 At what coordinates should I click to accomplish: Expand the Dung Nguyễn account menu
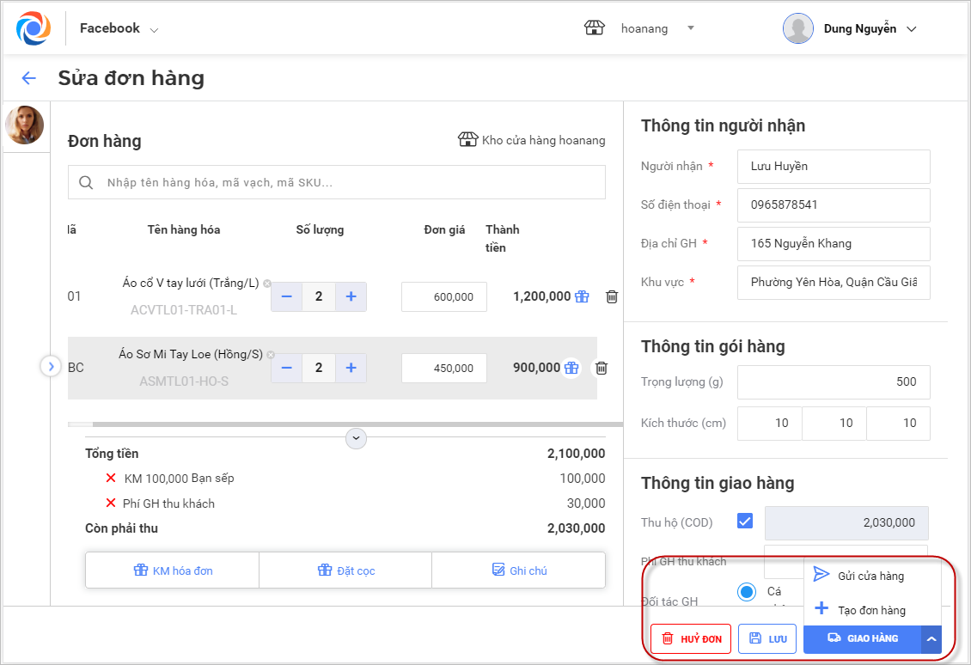point(911,29)
